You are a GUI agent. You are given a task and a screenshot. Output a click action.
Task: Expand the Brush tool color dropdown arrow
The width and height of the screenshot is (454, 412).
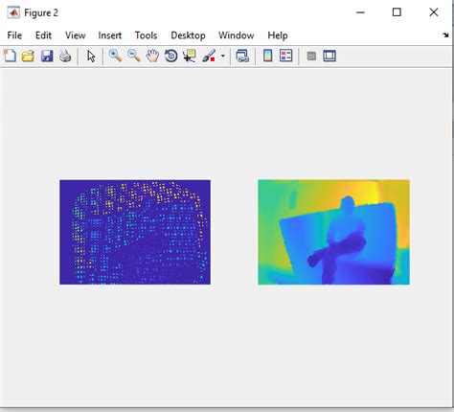point(223,57)
